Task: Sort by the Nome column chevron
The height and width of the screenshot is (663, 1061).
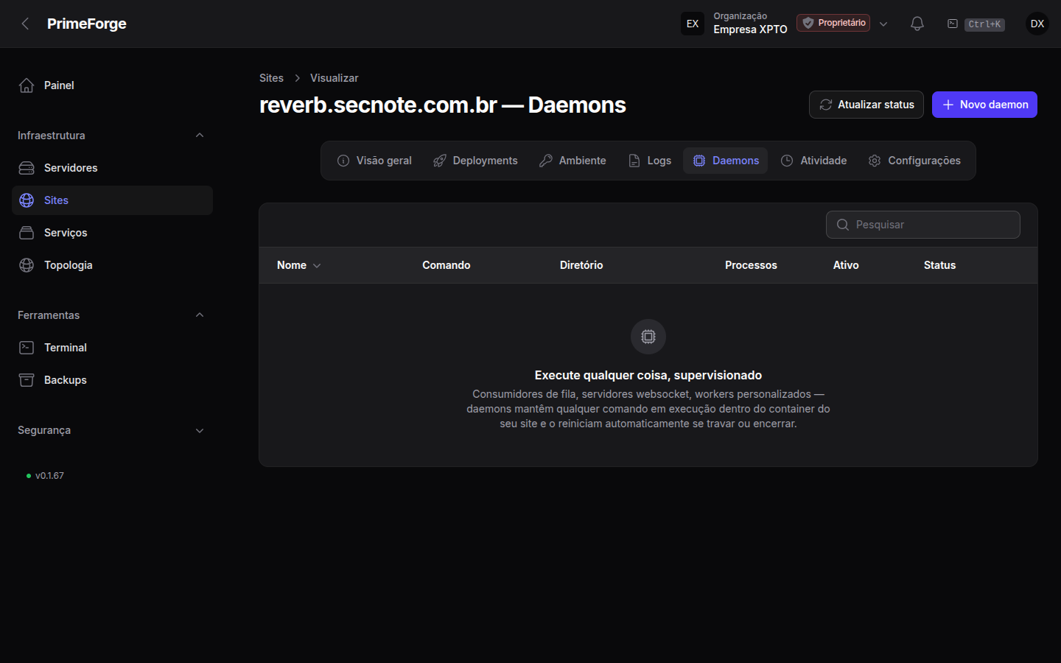Action: (317, 265)
